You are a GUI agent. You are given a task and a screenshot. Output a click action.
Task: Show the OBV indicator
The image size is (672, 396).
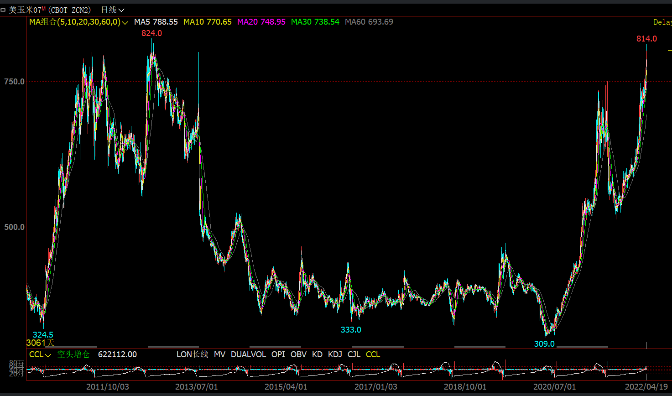point(298,354)
